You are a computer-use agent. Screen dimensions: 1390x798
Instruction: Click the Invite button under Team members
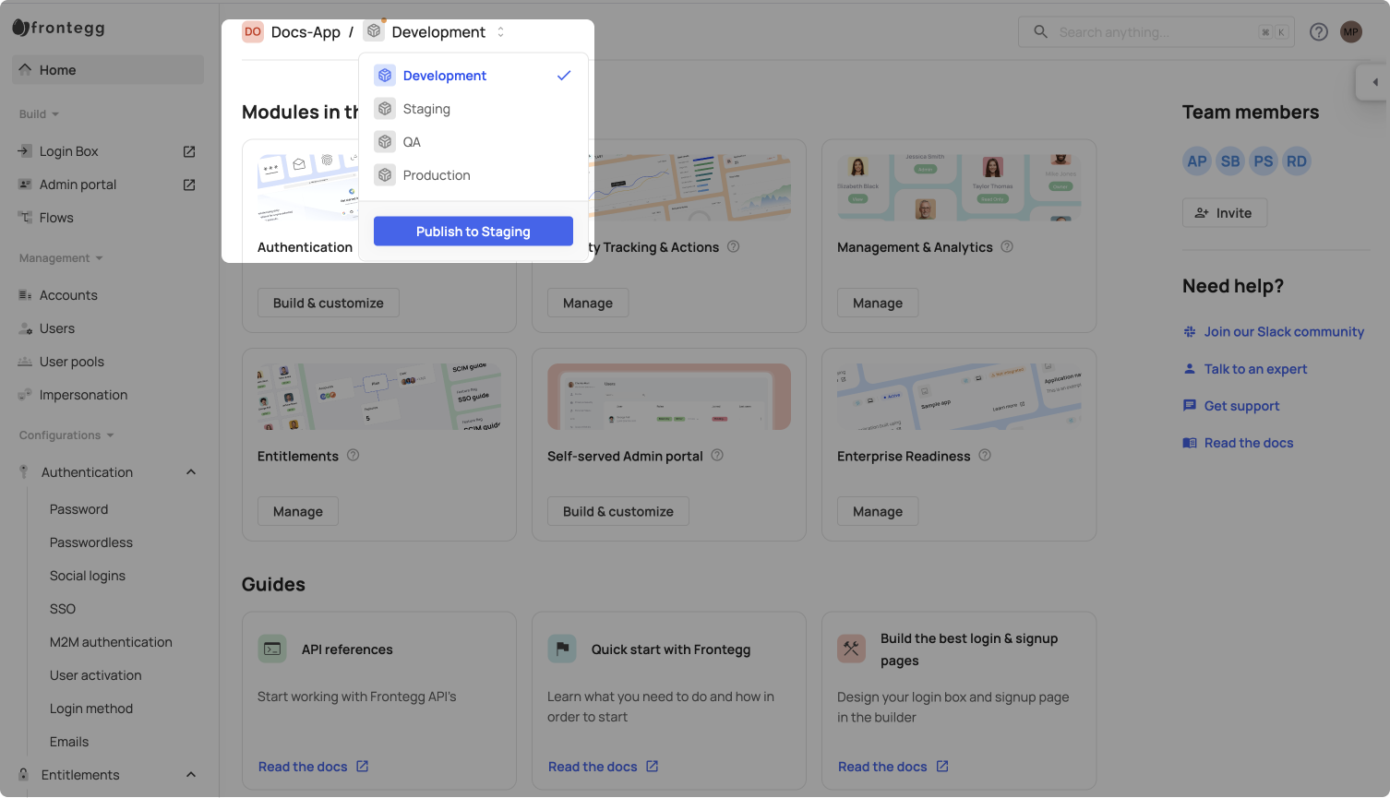tap(1224, 212)
